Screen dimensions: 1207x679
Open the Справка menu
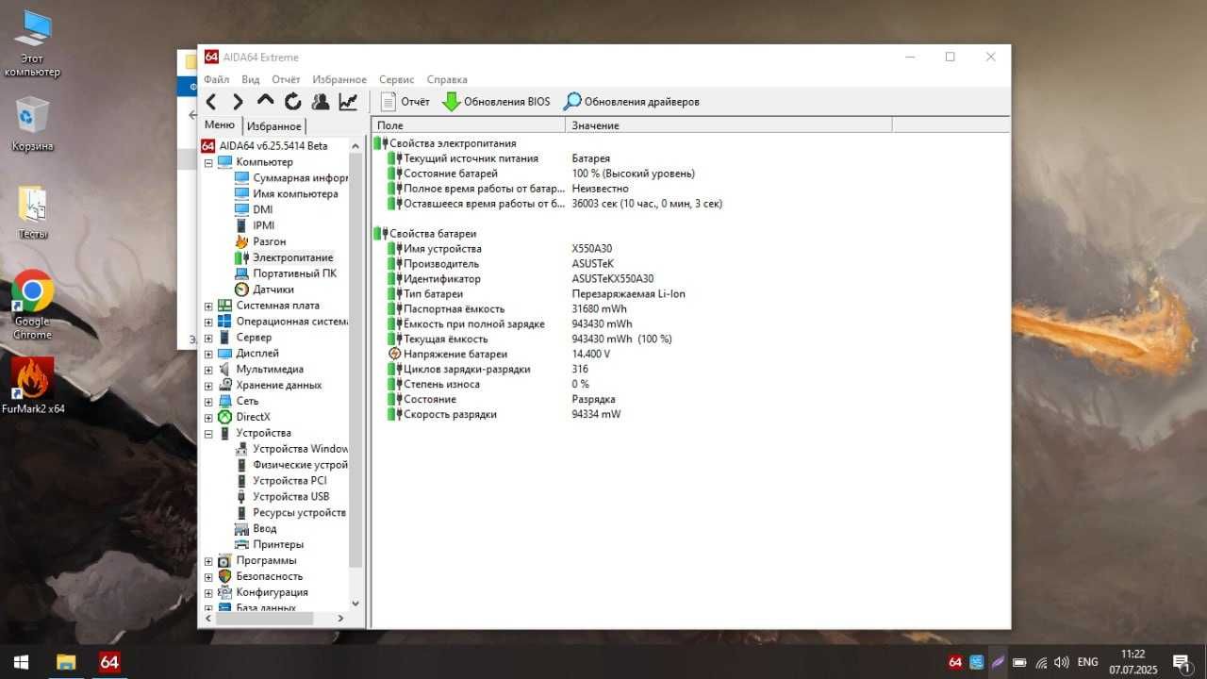(447, 80)
